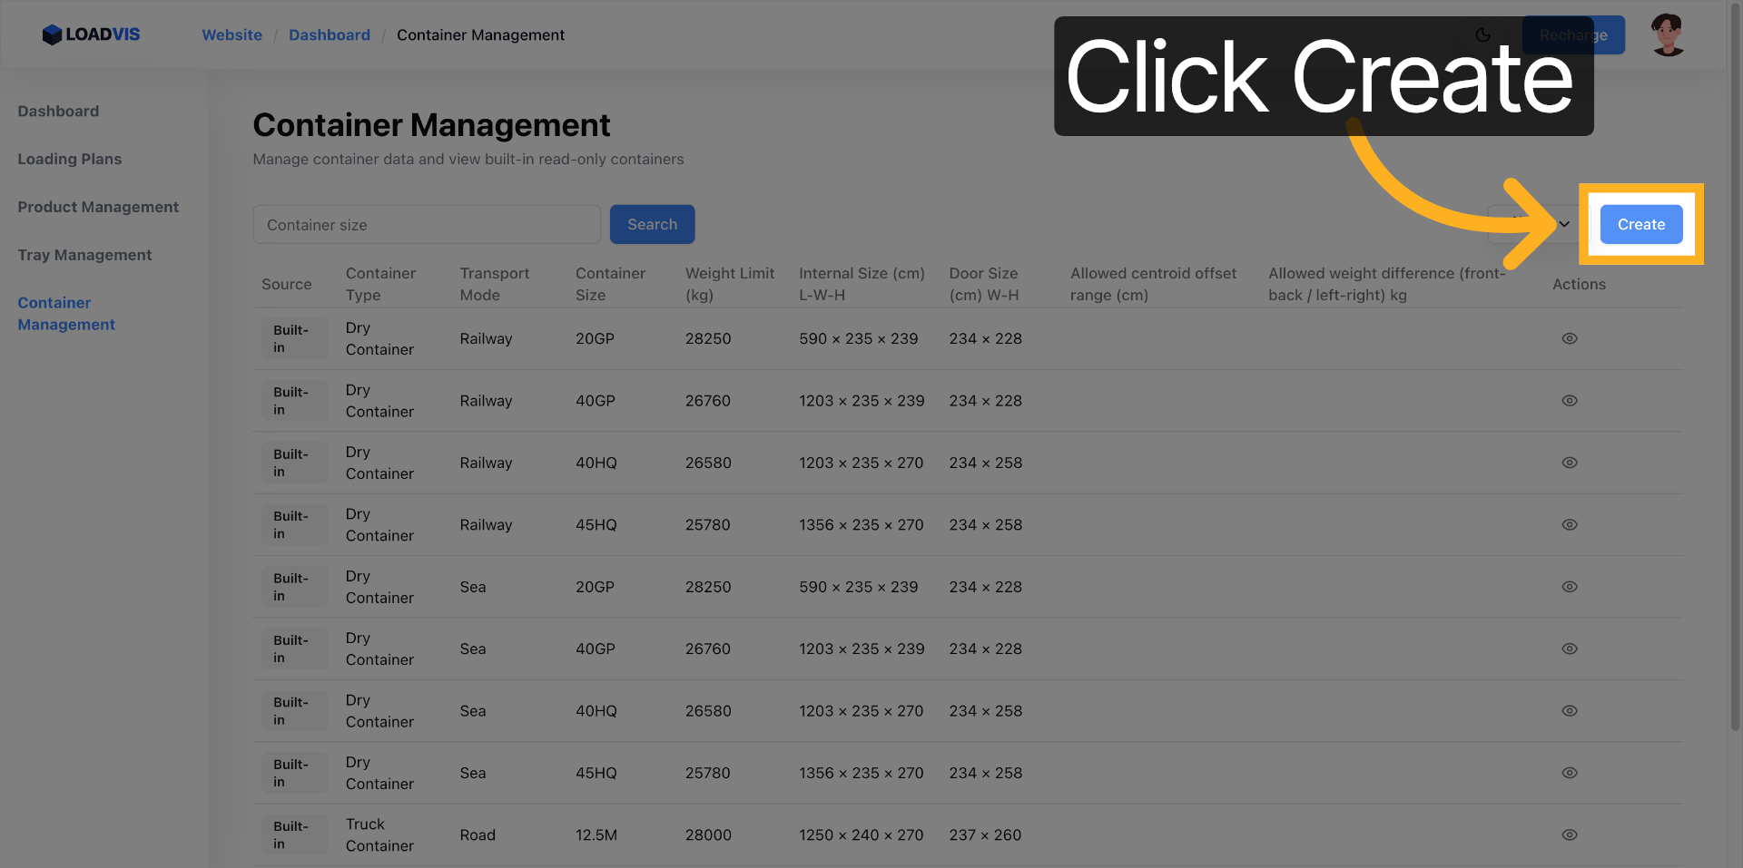View the Sea 40HQ container details
The width and height of the screenshot is (1743, 868).
pos(1569,711)
